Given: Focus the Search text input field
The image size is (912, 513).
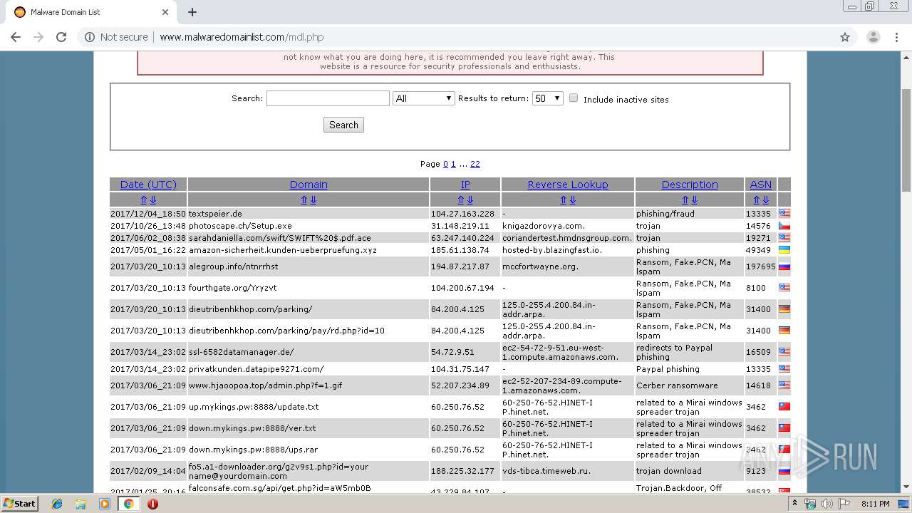Looking at the screenshot, I should point(328,98).
